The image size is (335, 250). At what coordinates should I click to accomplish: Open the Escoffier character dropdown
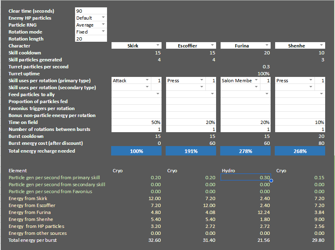click(212, 45)
